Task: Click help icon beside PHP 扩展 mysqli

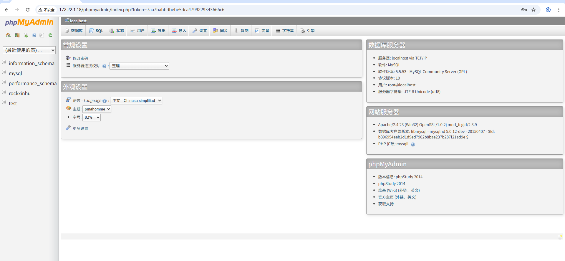Action: tap(412, 144)
